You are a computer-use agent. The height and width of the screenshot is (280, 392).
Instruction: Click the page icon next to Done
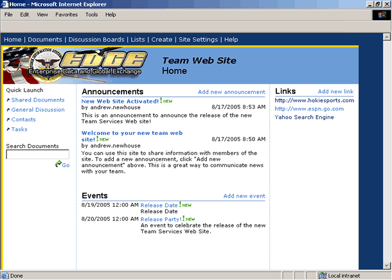4,276
